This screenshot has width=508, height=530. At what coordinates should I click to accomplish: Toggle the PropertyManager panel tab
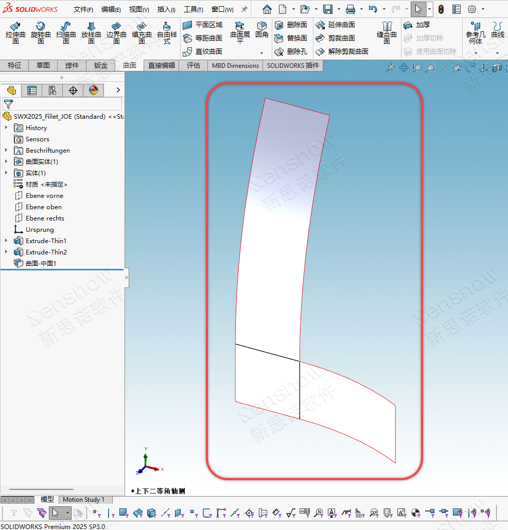[x=32, y=90]
